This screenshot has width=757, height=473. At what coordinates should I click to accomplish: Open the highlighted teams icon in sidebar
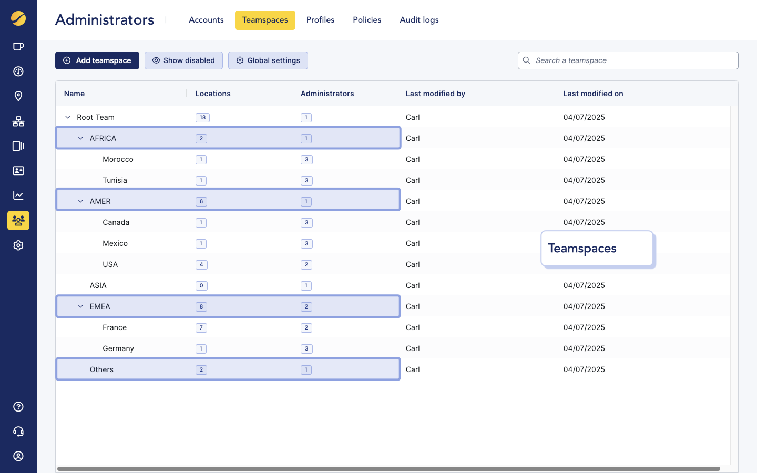(18, 220)
